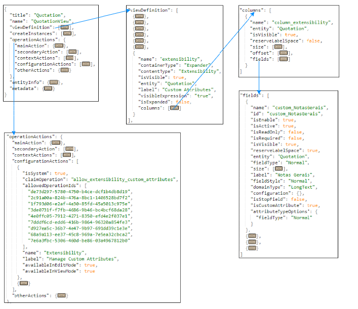Image resolution: width=358 pixels, height=309 pixels.
Task: Click the reserveLabelSpace false value in columns
Action: tap(313, 41)
